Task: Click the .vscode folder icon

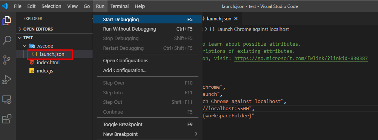Action: click(32, 46)
